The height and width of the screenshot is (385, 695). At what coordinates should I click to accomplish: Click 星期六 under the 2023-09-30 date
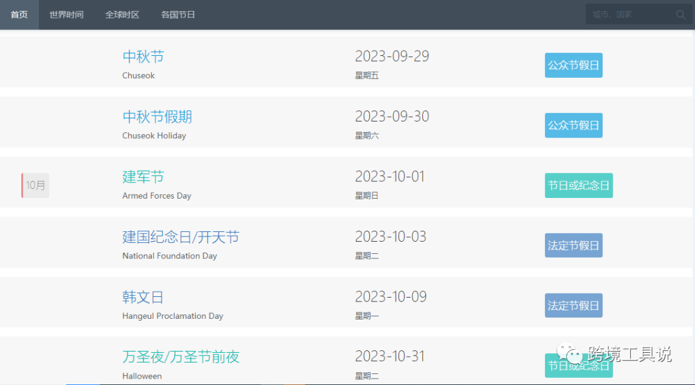point(367,136)
